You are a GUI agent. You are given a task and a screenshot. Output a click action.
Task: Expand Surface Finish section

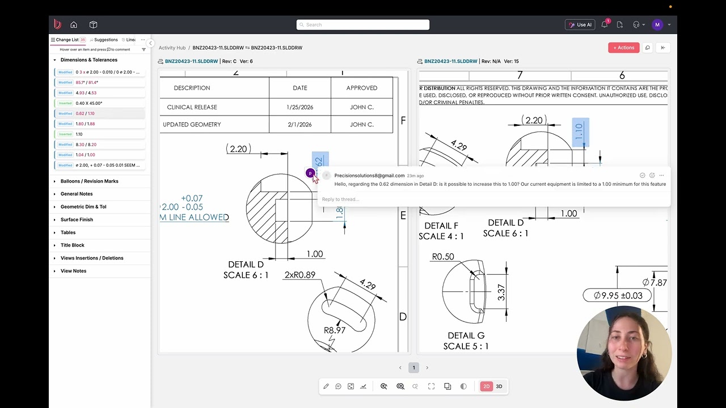pyautogui.click(x=55, y=220)
